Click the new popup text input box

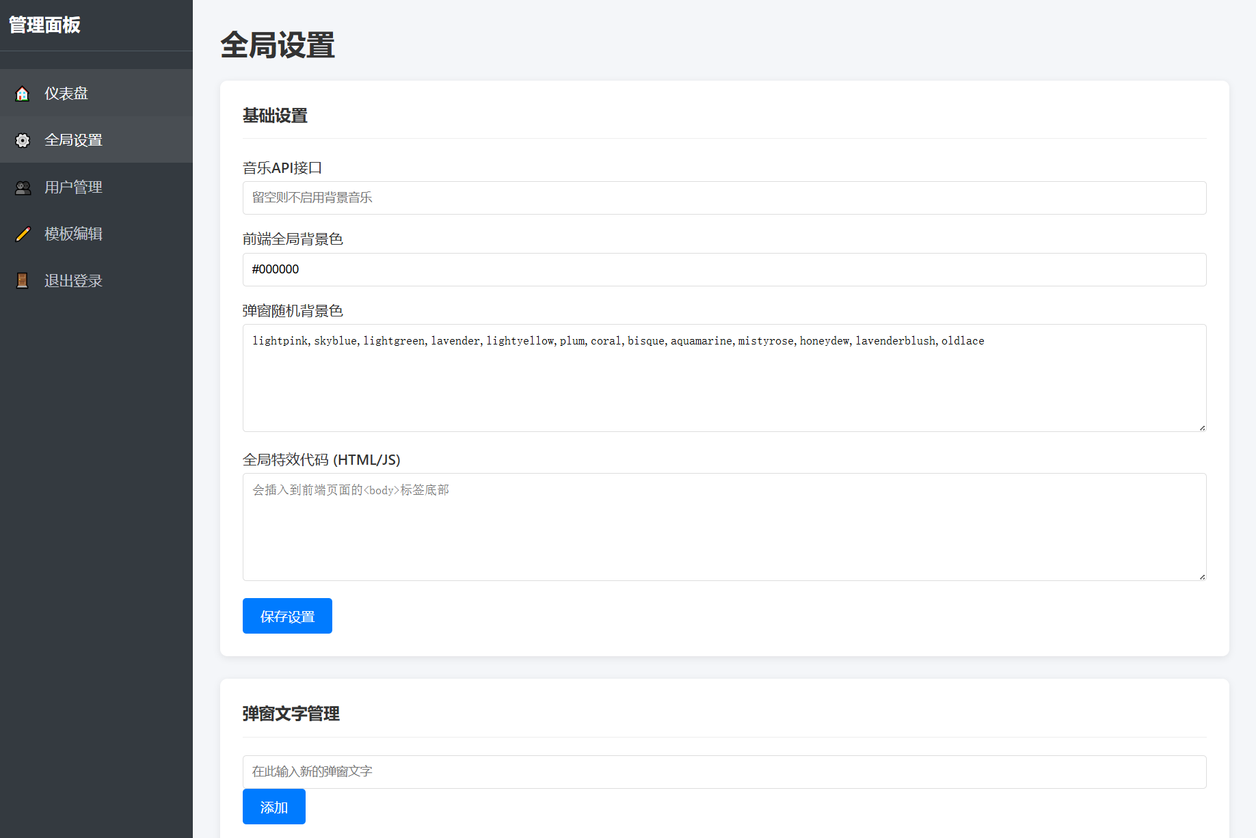coord(724,771)
